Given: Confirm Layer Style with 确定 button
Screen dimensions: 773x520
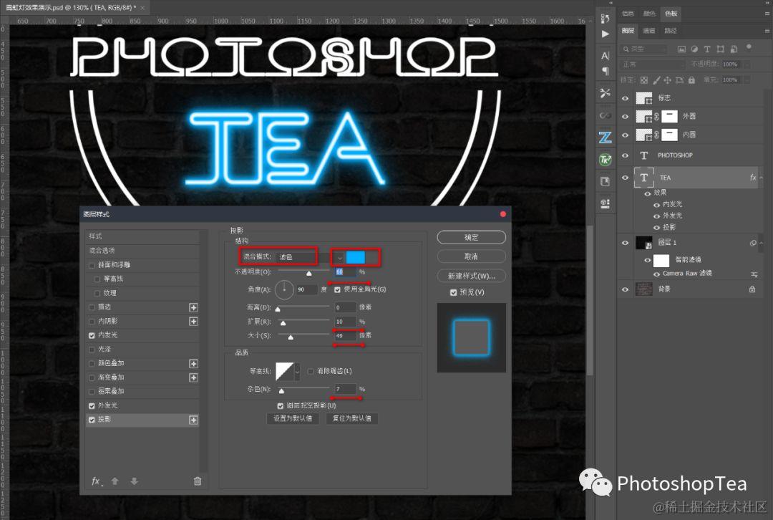Looking at the screenshot, I should 471,237.
